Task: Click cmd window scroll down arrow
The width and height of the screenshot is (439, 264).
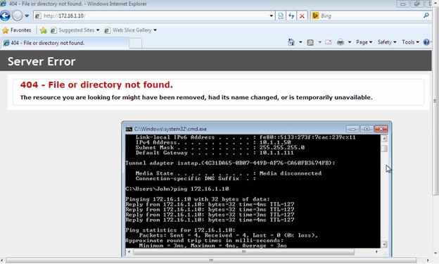Action: click(x=384, y=244)
